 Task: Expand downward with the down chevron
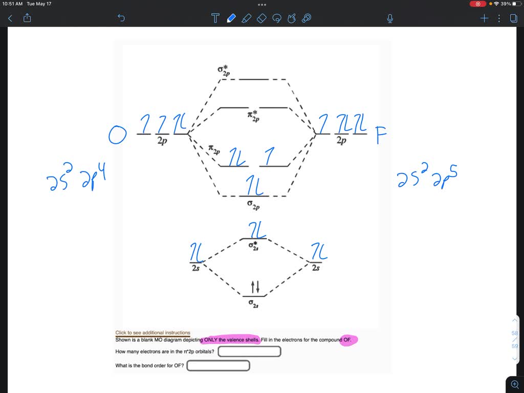[x=514, y=359]
